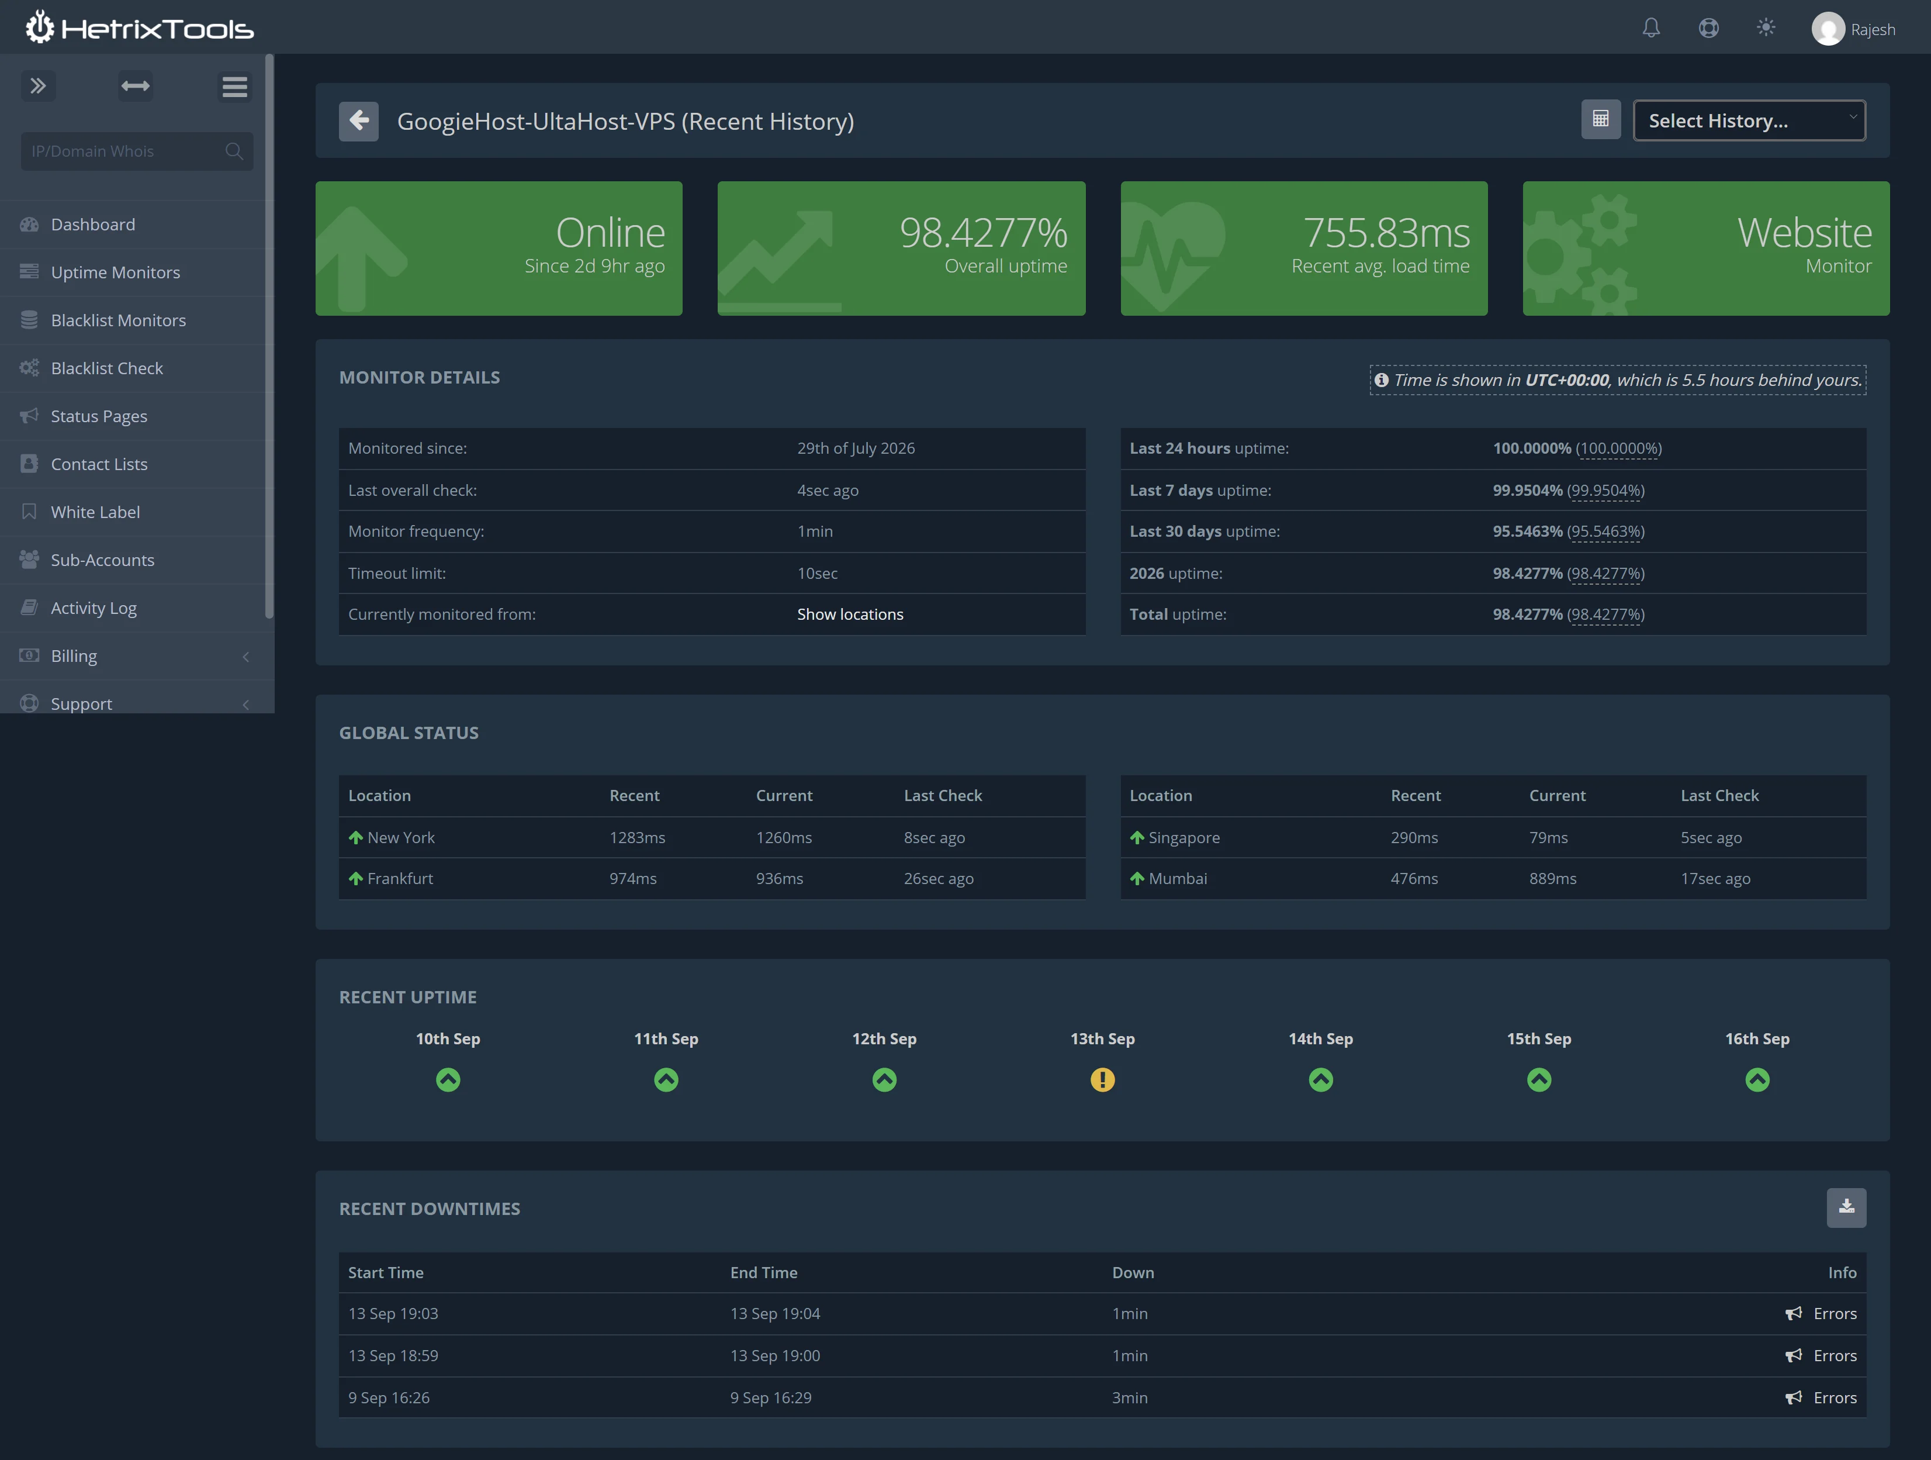Open Activity Log
The height and width of the screenshot is (1460, 1931).
137,609
